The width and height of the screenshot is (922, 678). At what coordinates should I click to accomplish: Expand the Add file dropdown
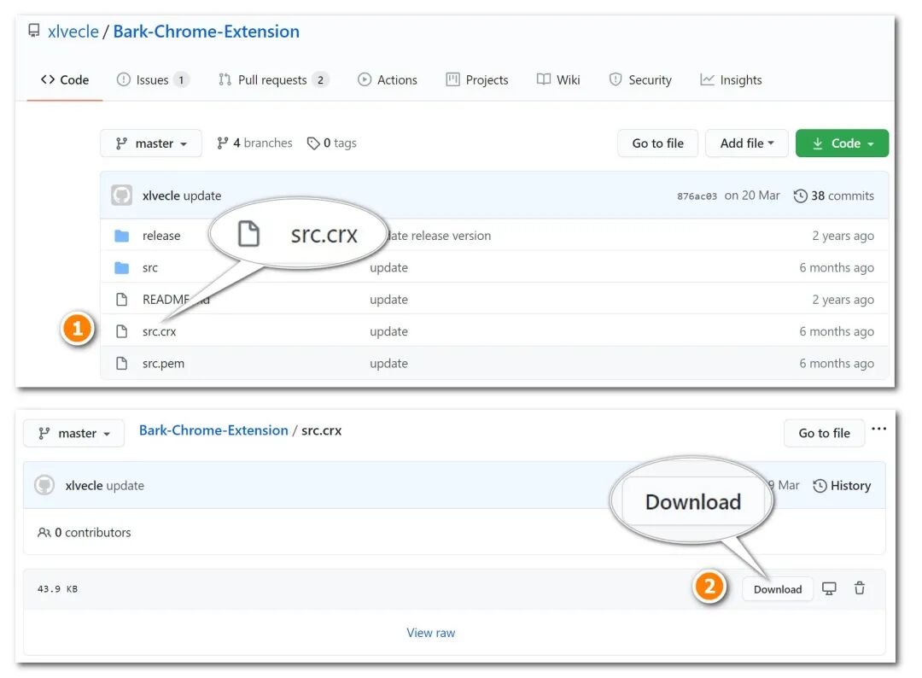[x=747, y=143]
